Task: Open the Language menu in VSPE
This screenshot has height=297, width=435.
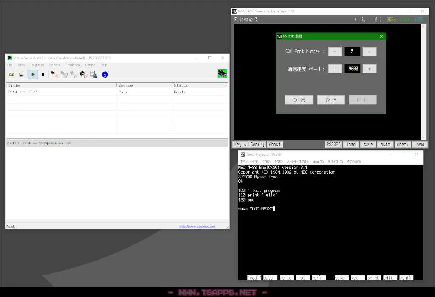Action: tap(37, 65)
